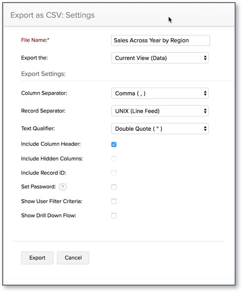
Task: Tick the Include Record ID checkbox
Action: tap(114, 173)
